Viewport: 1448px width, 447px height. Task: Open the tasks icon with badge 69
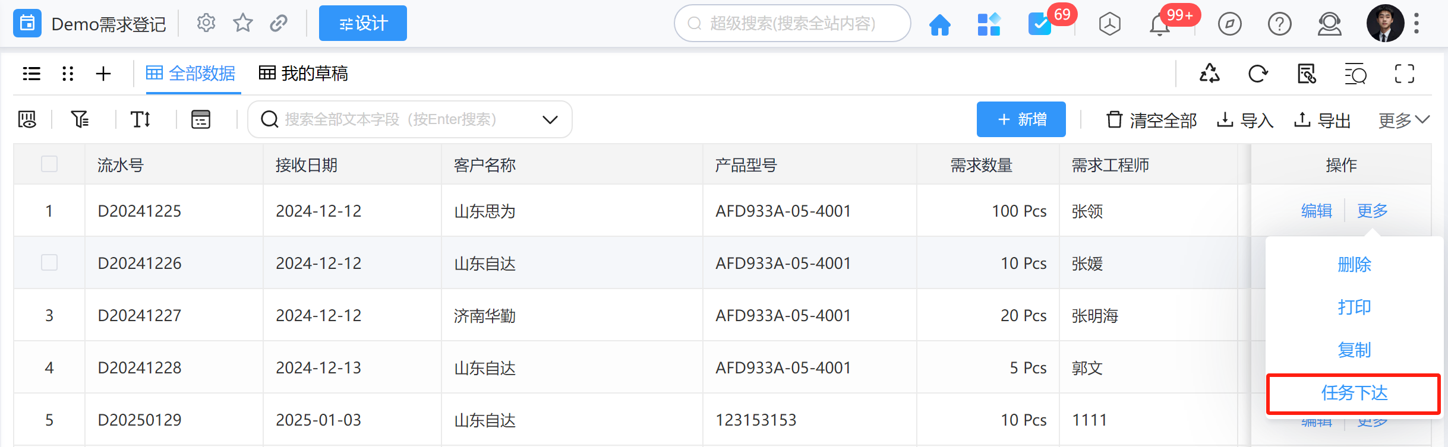1040,24
